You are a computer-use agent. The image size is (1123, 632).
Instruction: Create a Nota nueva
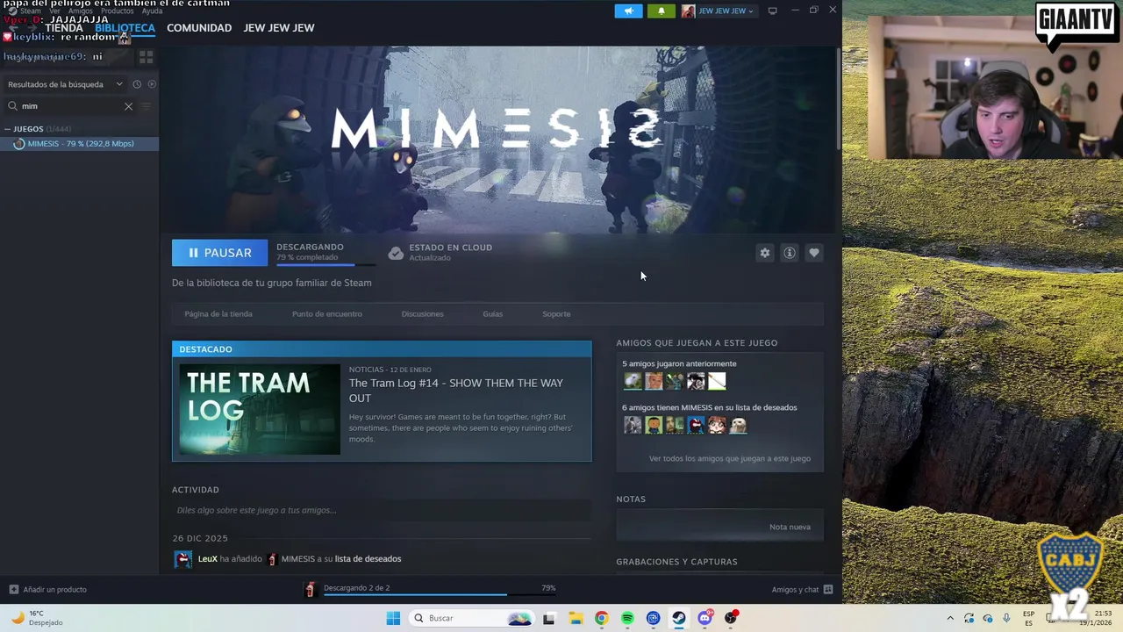[790, 527]
